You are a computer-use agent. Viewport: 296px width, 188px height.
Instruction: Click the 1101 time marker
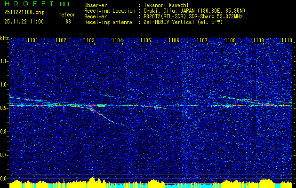(32, 40)
